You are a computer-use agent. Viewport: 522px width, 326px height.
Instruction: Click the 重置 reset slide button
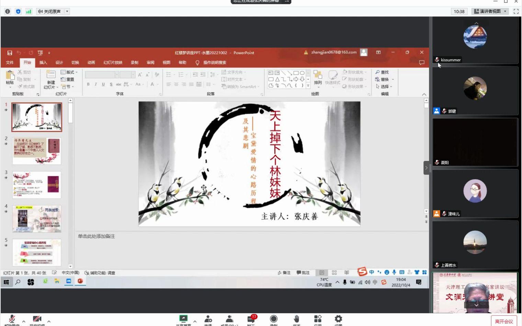tap(67, 79)
